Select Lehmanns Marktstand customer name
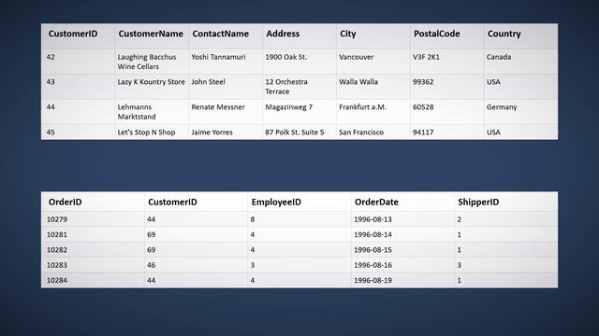599x336 pixels. (137, 112)
